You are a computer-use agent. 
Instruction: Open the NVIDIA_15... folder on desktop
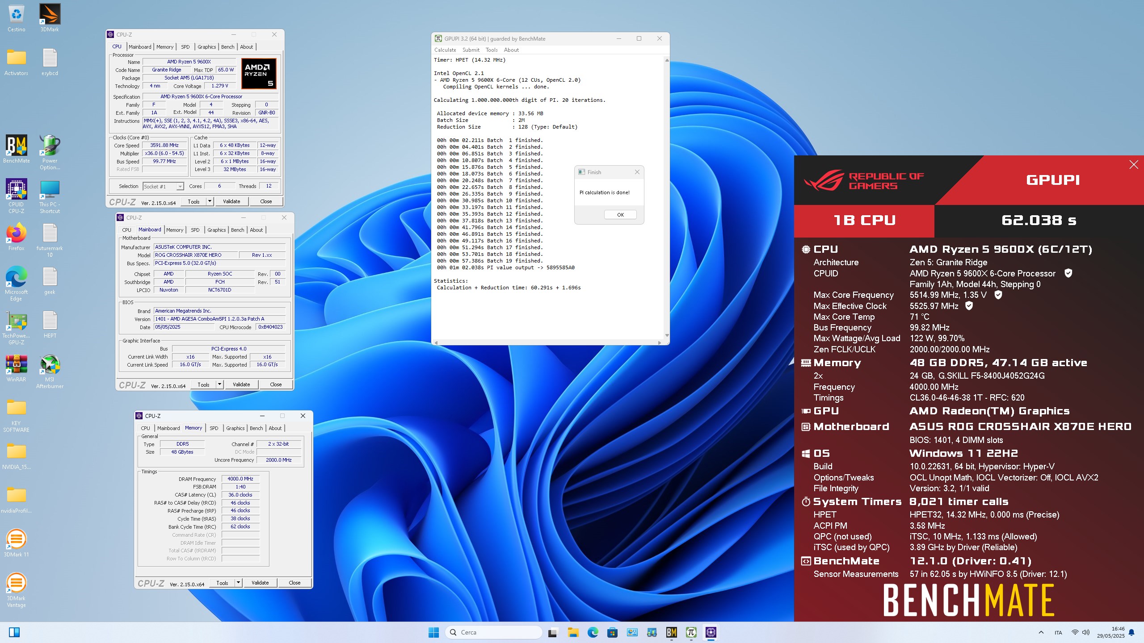coord(16,455)
